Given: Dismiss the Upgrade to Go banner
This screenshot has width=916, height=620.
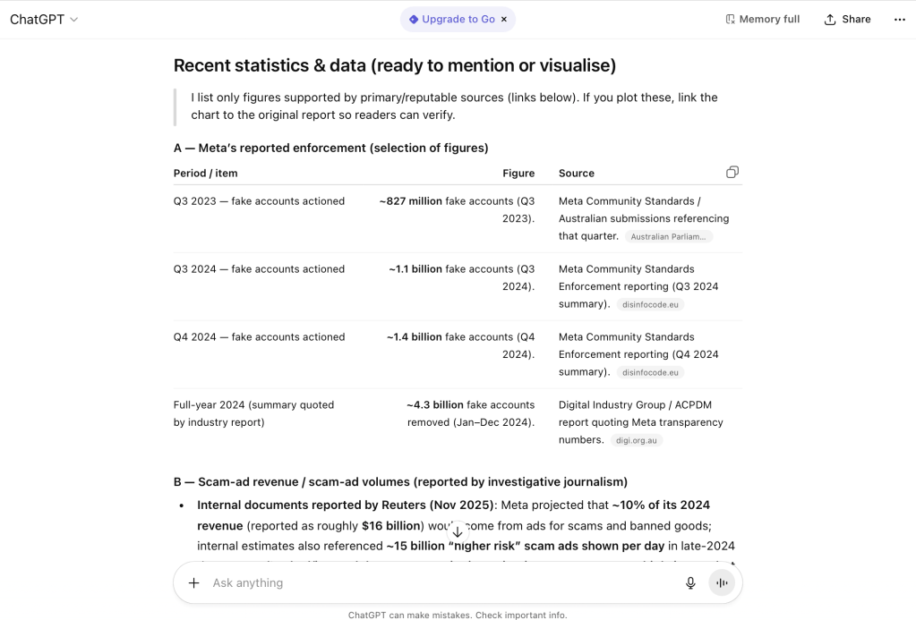Looking at the screenshot, I should tap(504, 20).
